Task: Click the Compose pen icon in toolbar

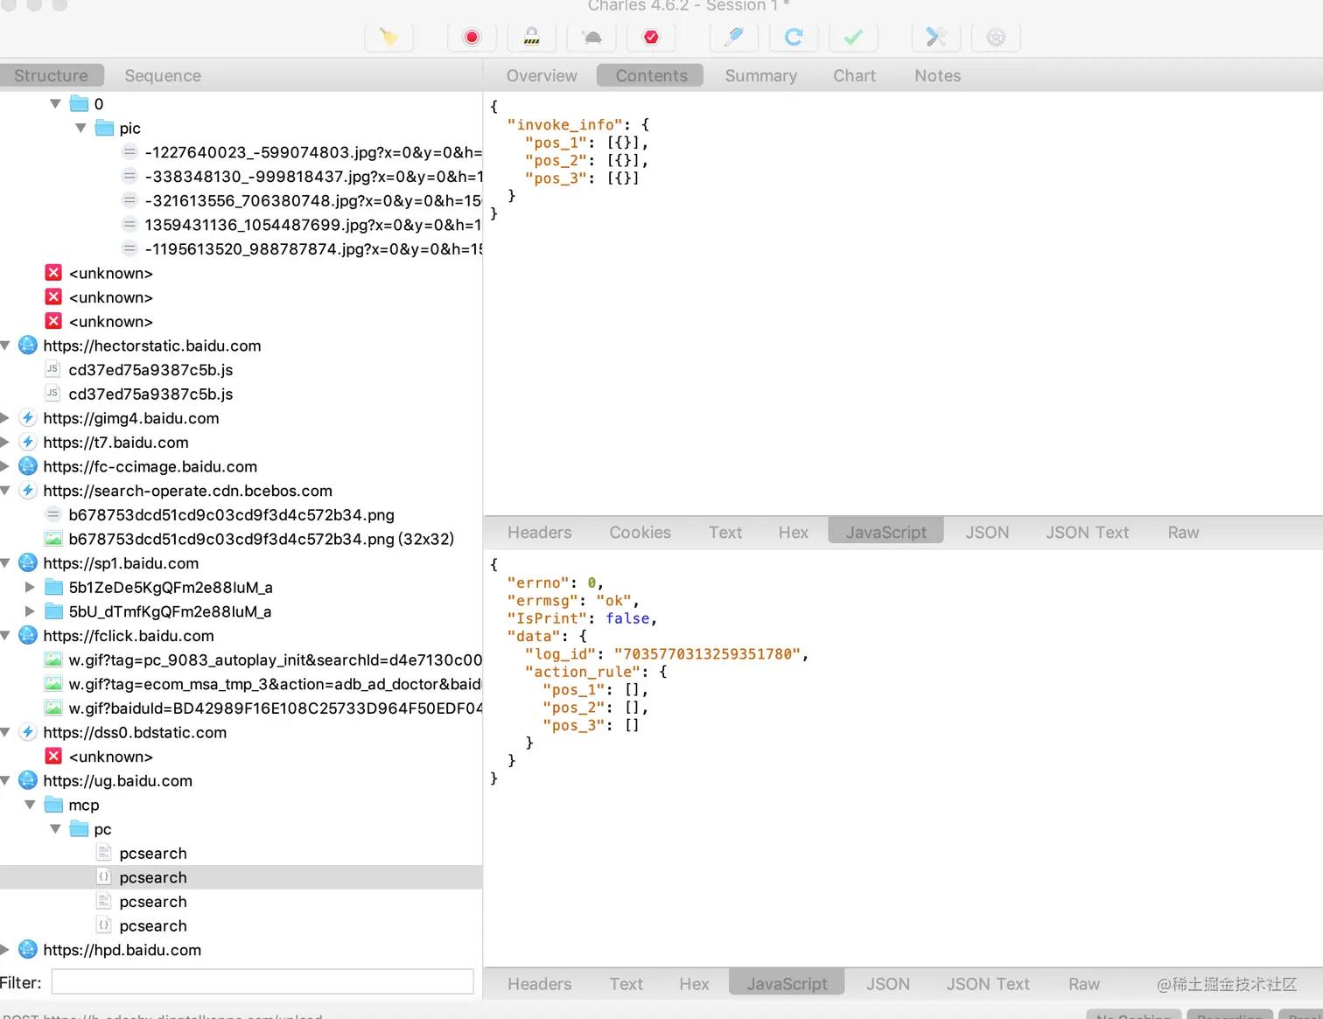Action: coord(734,38)
